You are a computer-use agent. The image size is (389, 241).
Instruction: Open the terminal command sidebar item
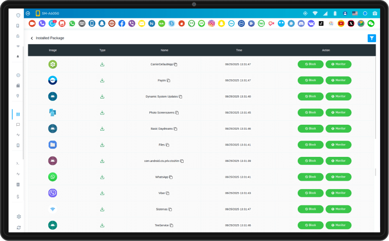[x=18, y=163]
